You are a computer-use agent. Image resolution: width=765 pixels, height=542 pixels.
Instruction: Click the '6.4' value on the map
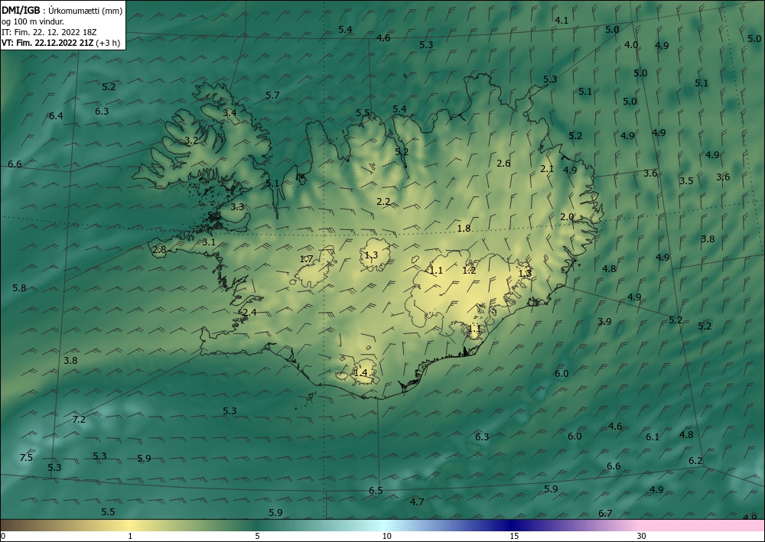pos(56,116)
